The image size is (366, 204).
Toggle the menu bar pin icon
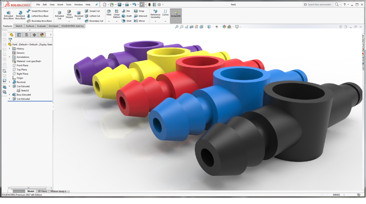point(96,5)
